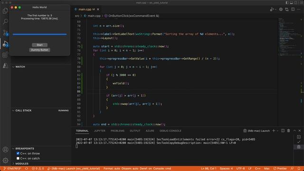Open the feedback icon in status bar
This screenshot has height=171, width=304.
click(x=292, y=169)
